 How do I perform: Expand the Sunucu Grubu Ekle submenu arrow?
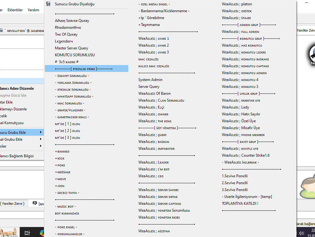(41, 132)
